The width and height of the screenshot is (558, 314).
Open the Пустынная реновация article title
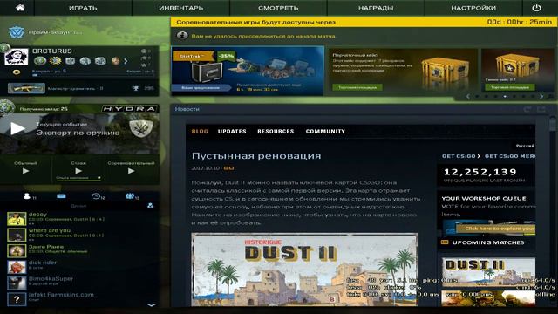(x=256, y=156)
